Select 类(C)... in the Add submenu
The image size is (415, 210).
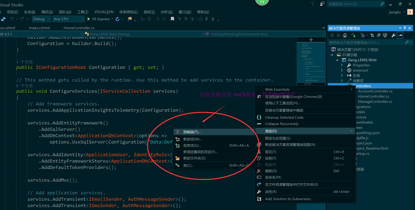[x=214, y=165]
